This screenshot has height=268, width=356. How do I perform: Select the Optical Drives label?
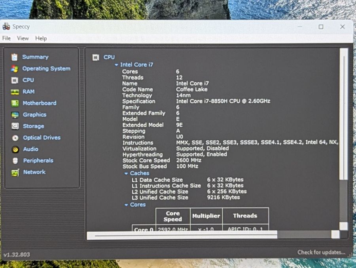pyautogui.click(x=42, y=137)
